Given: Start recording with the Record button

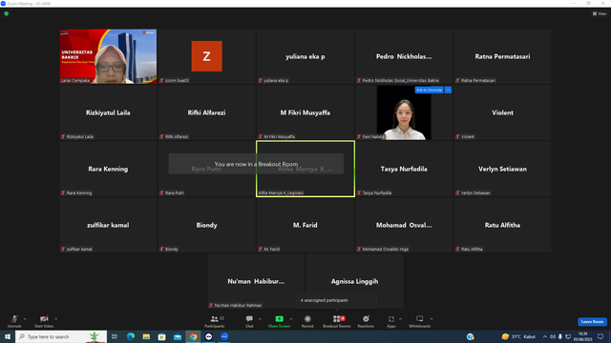Looking at the screenshot, I should (x=307, y=322).
